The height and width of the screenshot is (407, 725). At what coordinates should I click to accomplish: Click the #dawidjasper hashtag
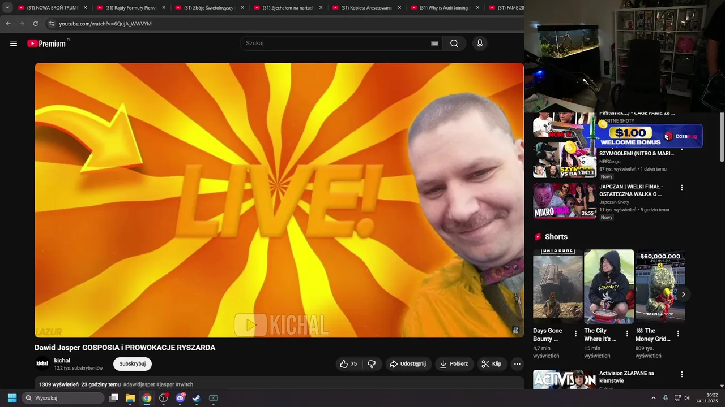pos(139,384)
